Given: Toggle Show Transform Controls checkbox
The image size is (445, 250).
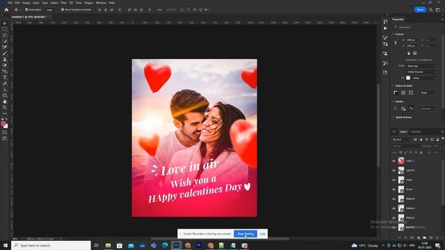Looking at the screenshot, I should tap(63, 10).
